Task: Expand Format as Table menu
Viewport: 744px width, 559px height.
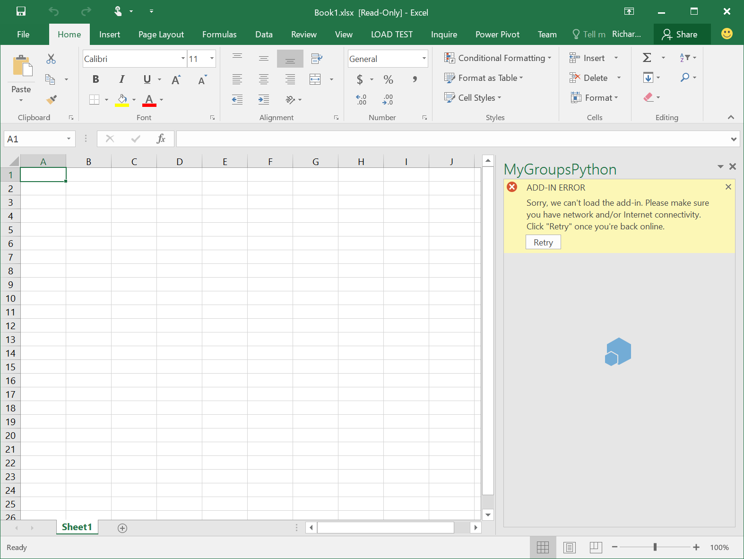Action: (x=484, y=78)
